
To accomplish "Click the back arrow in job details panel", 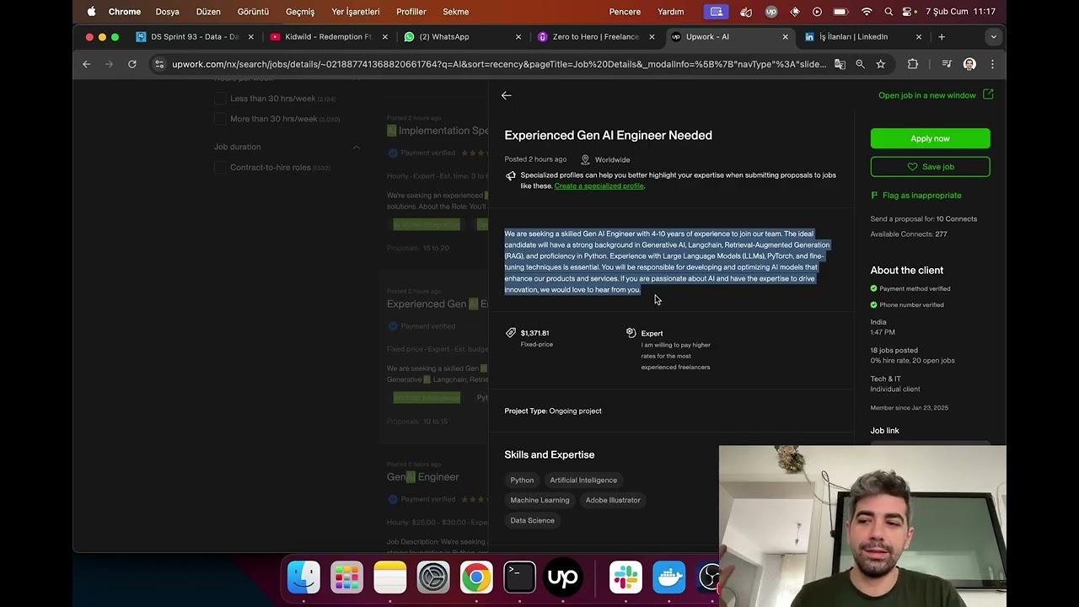I will click(x=506, y=95).
